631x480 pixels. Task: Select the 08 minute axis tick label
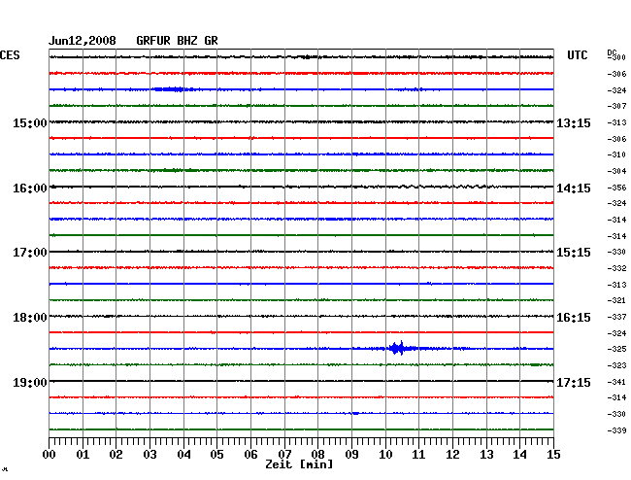(x=317, y=455)
